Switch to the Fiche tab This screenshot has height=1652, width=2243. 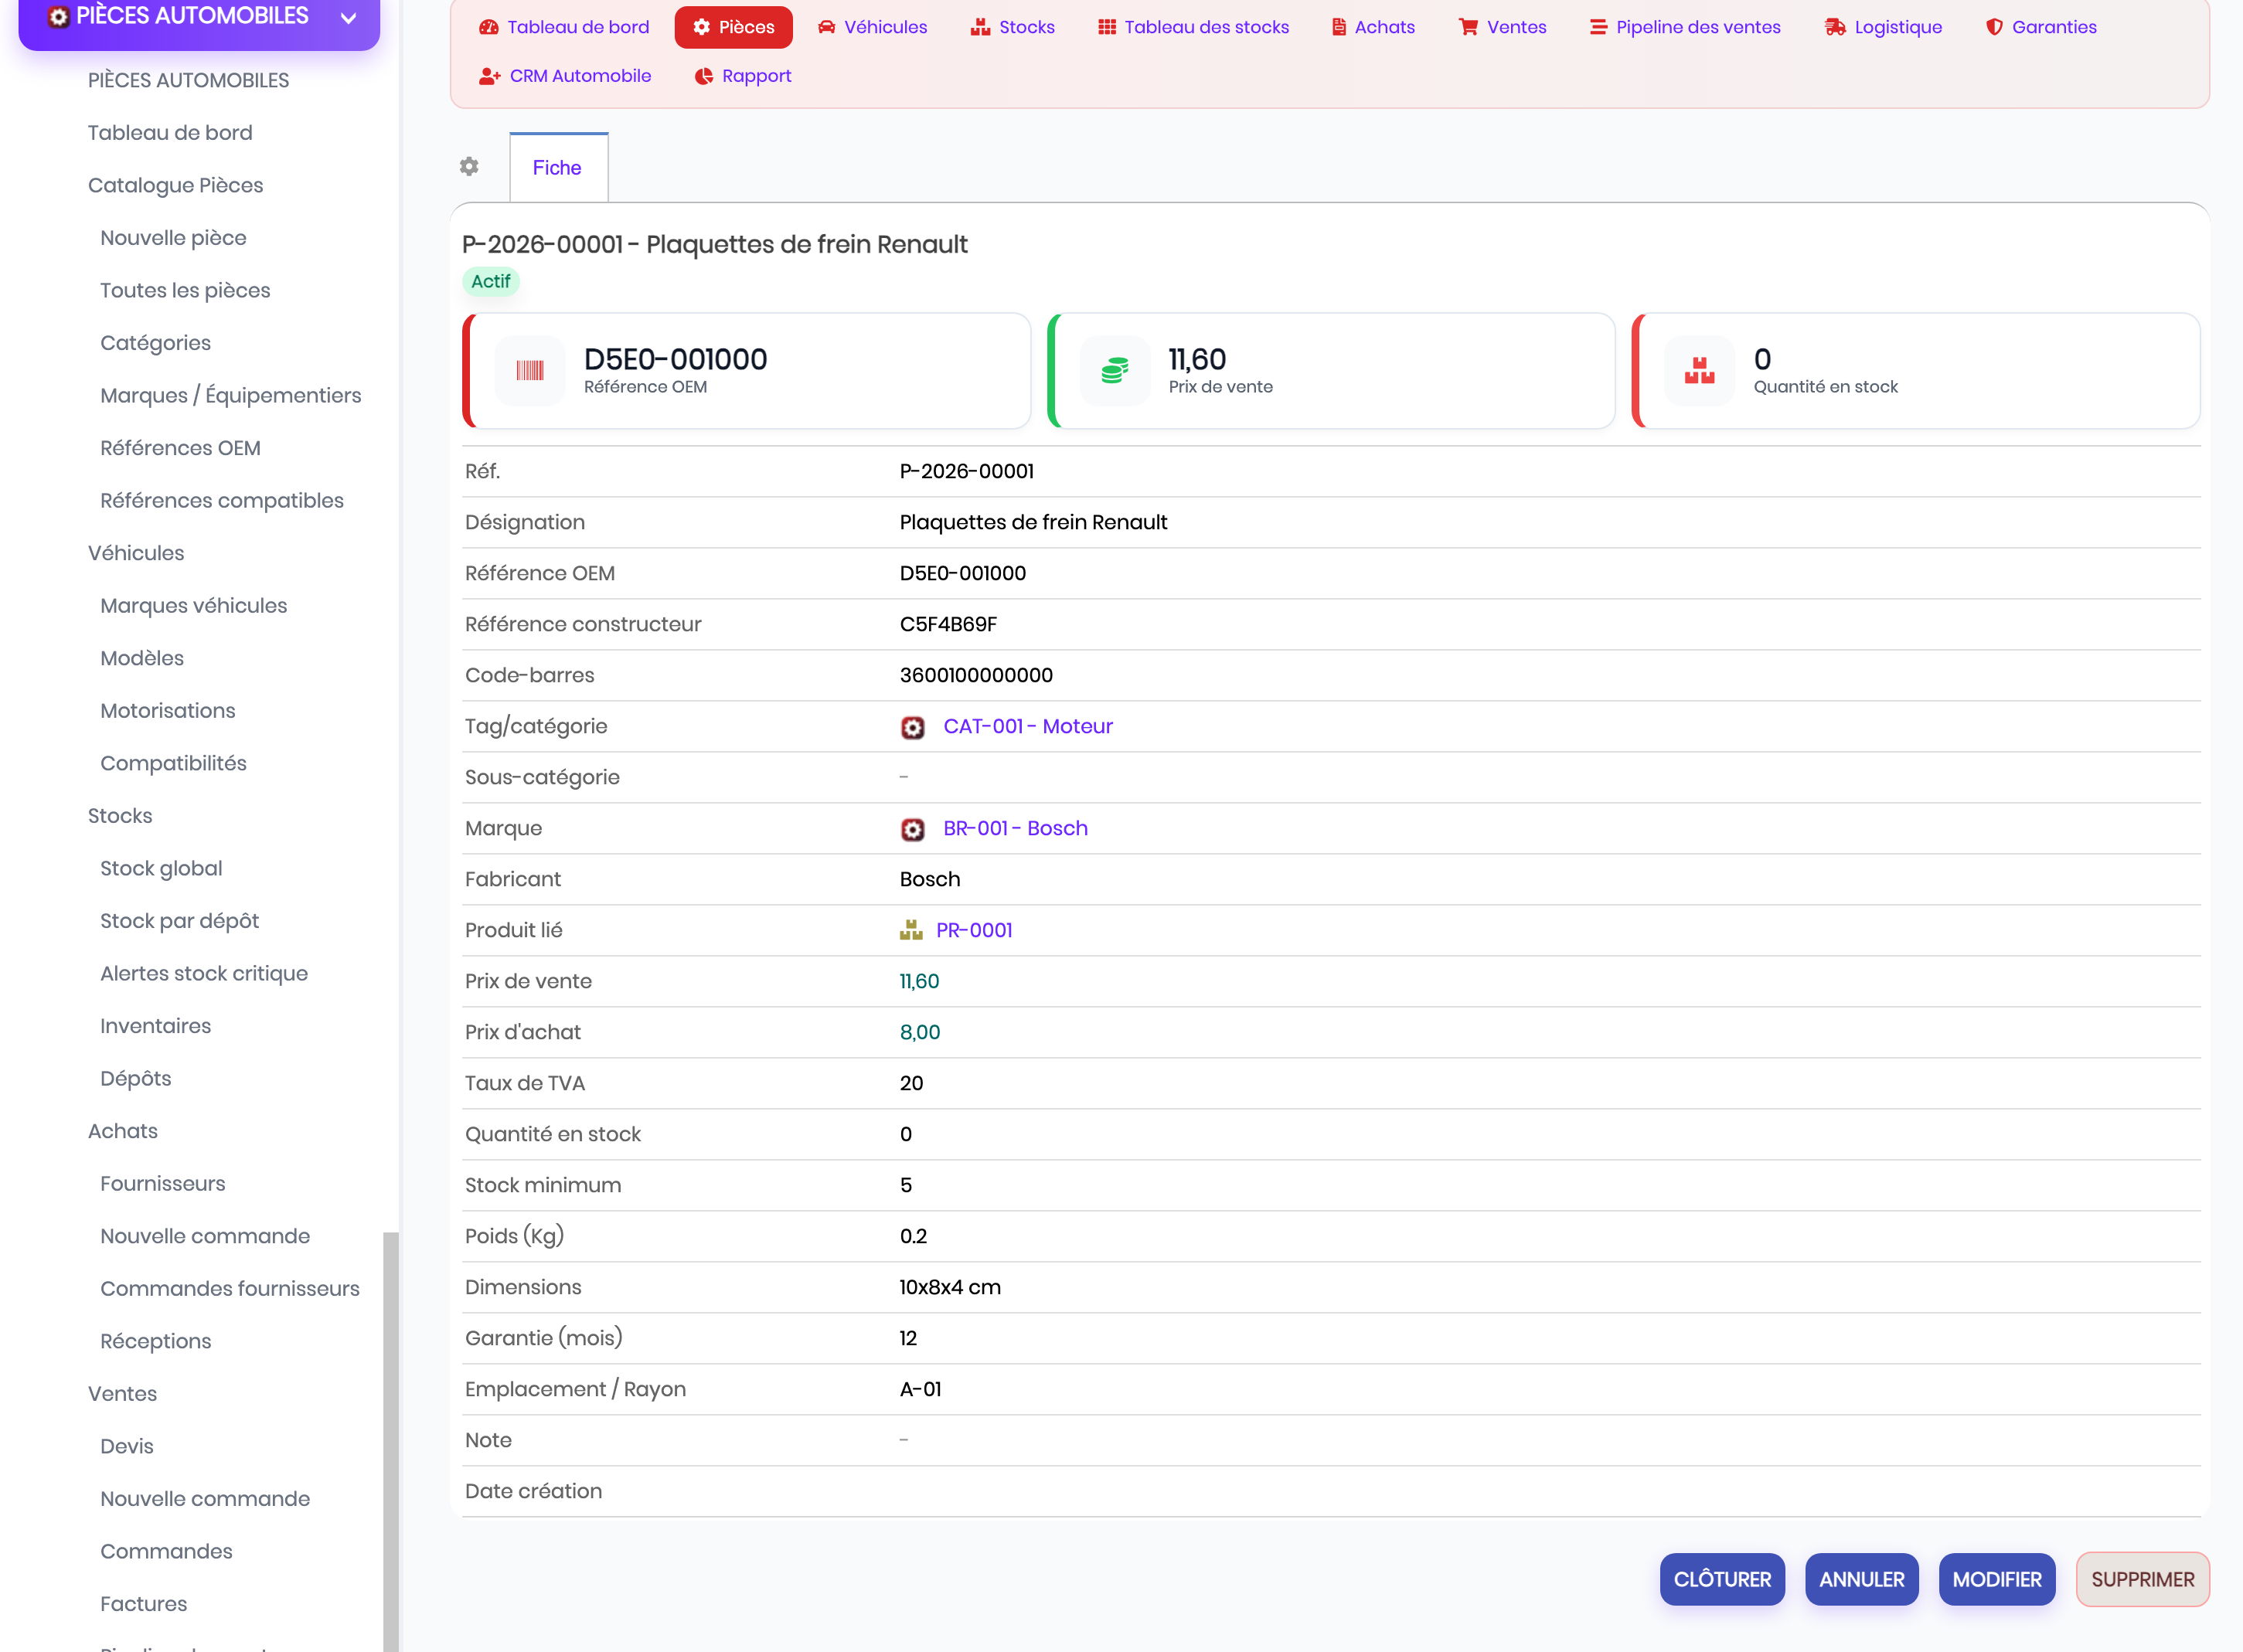(558, 168)
